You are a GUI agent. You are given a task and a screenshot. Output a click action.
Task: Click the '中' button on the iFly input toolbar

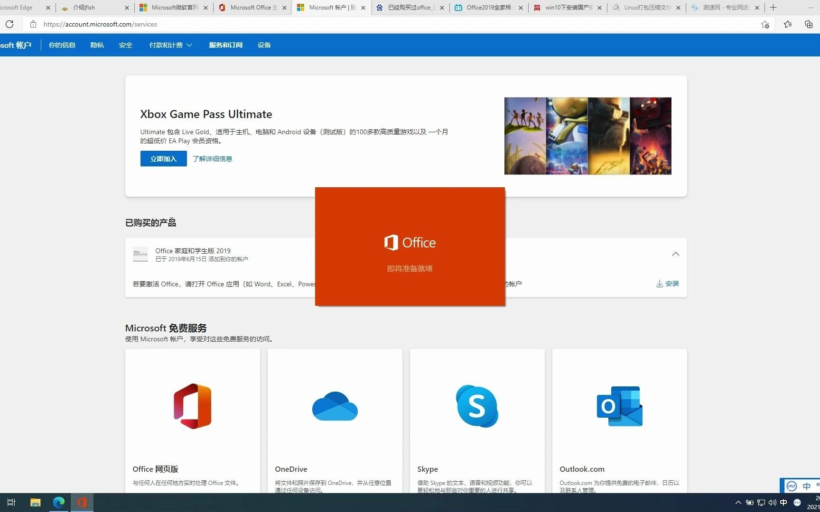tap(807, 486)
